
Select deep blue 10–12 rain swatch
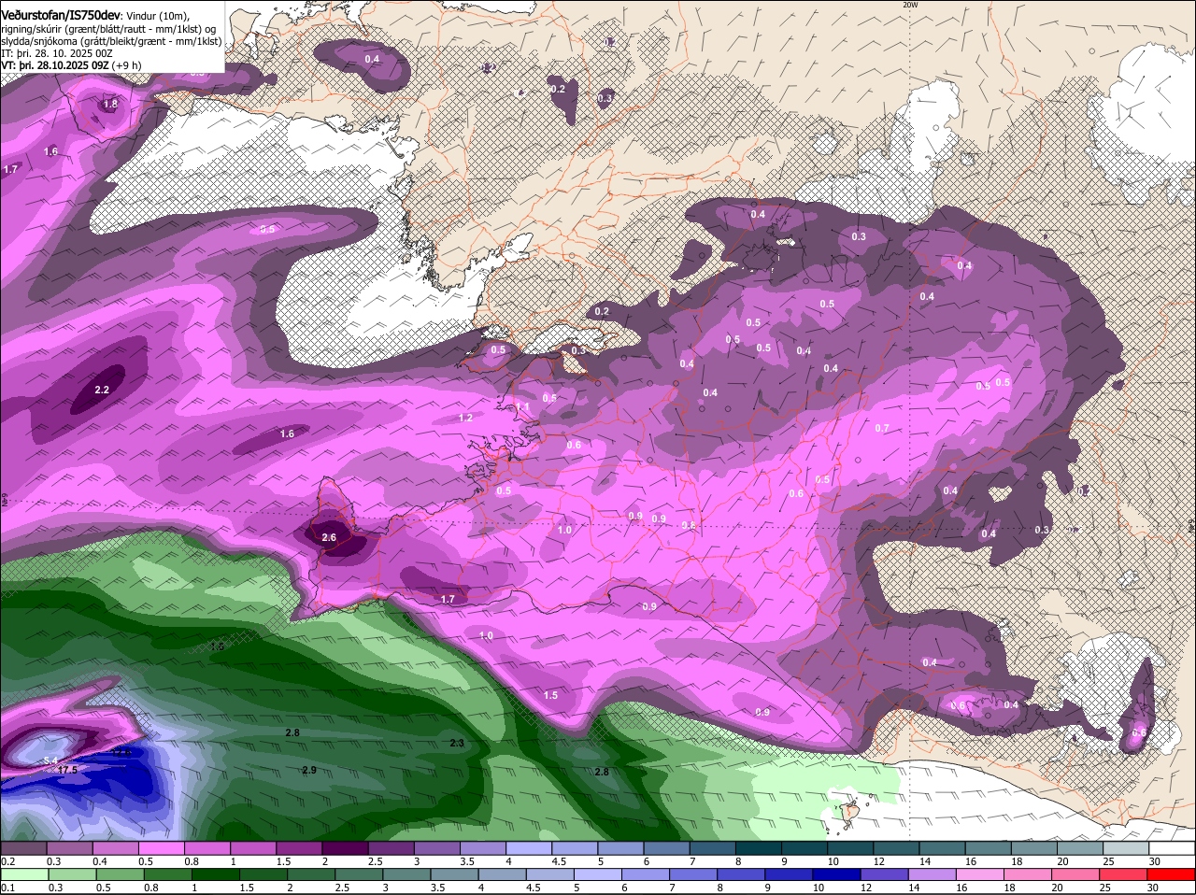point(837,874)
